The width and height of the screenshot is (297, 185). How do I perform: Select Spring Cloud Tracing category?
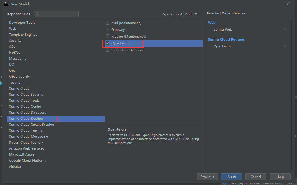point(56,131)
